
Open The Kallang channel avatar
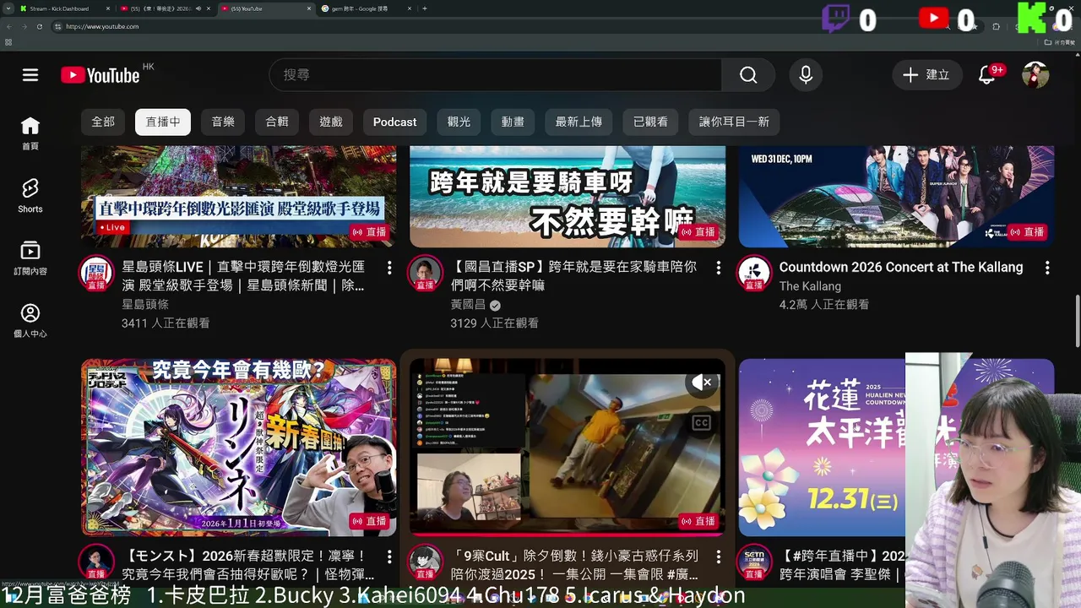[754, 273]
